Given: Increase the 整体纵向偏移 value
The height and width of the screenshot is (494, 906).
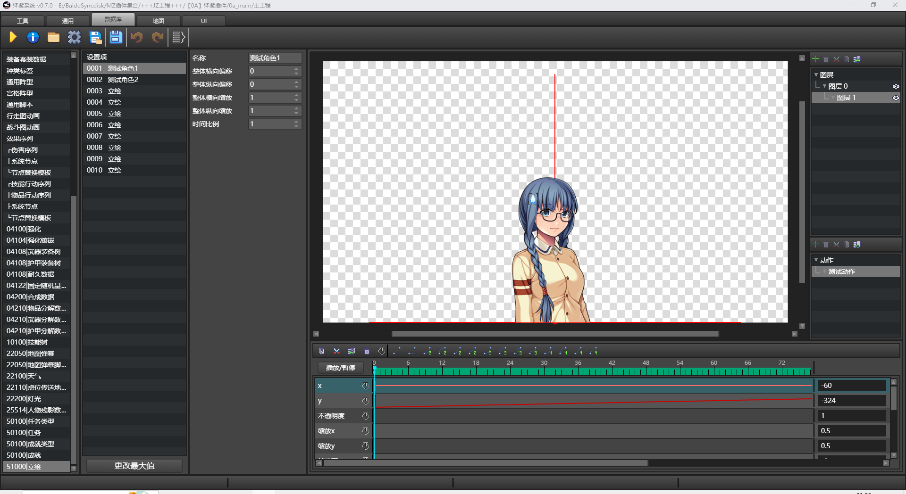Looking at the screenshot, I should coord(296,82).
